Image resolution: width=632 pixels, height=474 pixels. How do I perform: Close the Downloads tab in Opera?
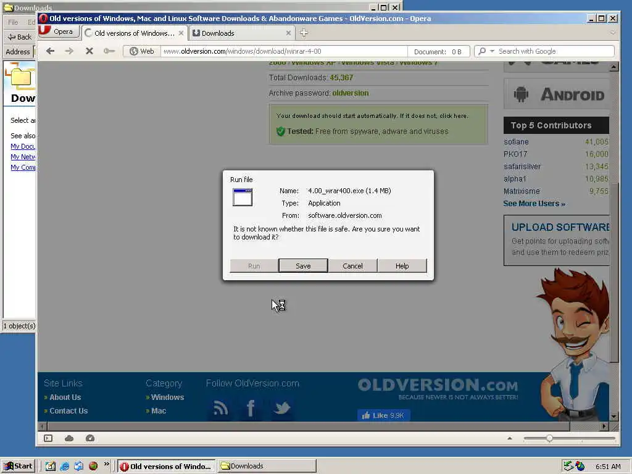288,33
